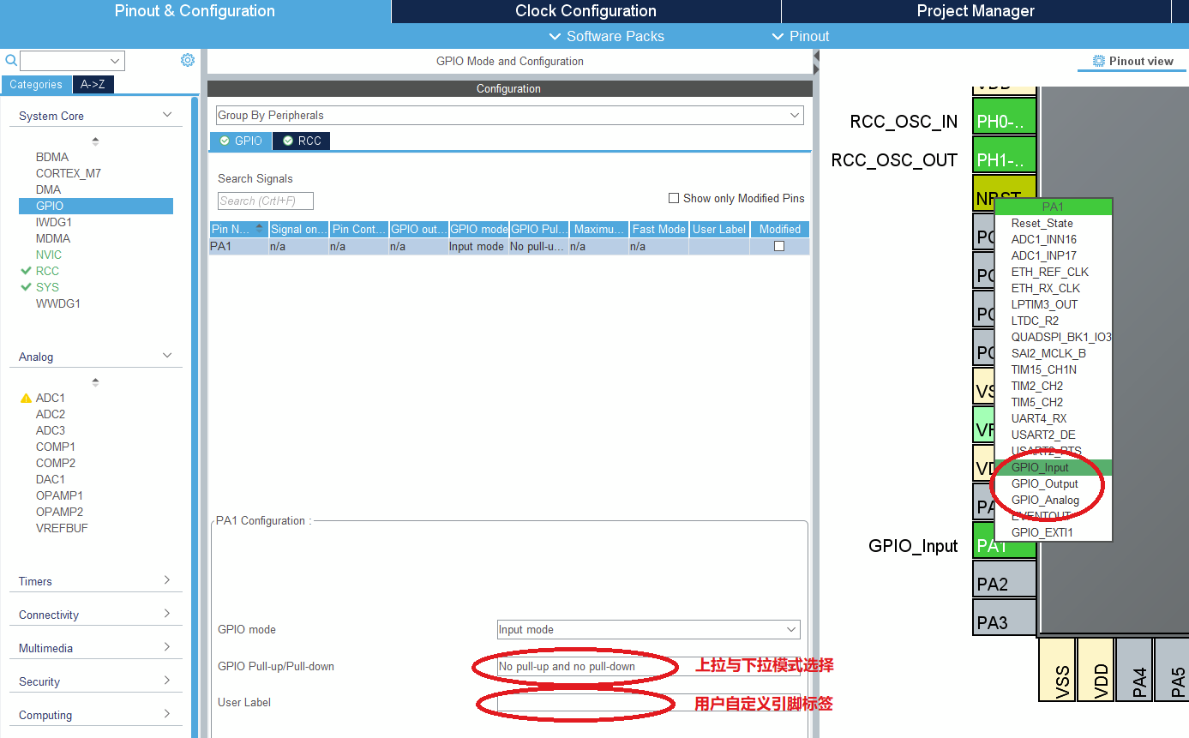Sort by Fast Mode column header
Screen dimensions: 1189x738
click(658, 229)
